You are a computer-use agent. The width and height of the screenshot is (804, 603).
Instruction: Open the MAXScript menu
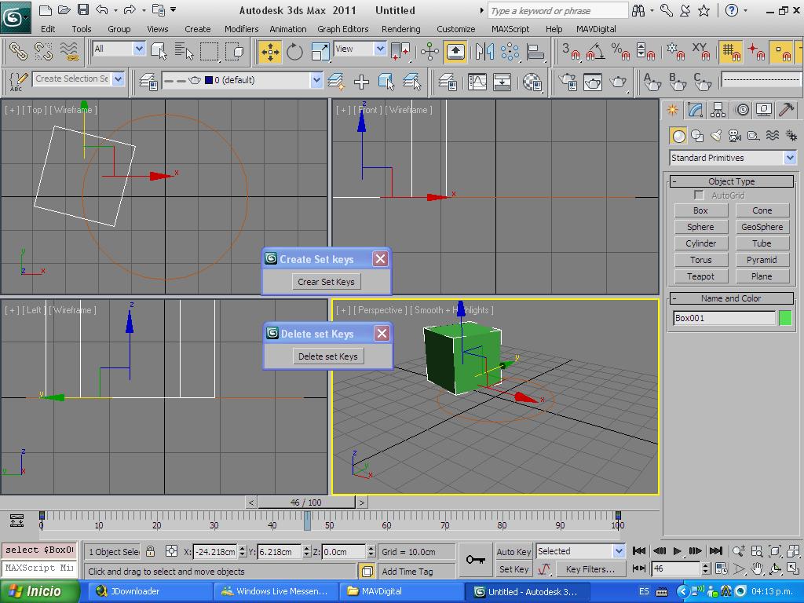(510, 29)
